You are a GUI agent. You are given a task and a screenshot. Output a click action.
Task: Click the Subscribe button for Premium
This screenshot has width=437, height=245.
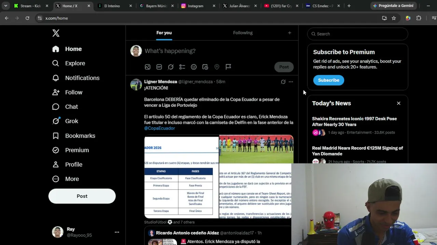point(328,80)
